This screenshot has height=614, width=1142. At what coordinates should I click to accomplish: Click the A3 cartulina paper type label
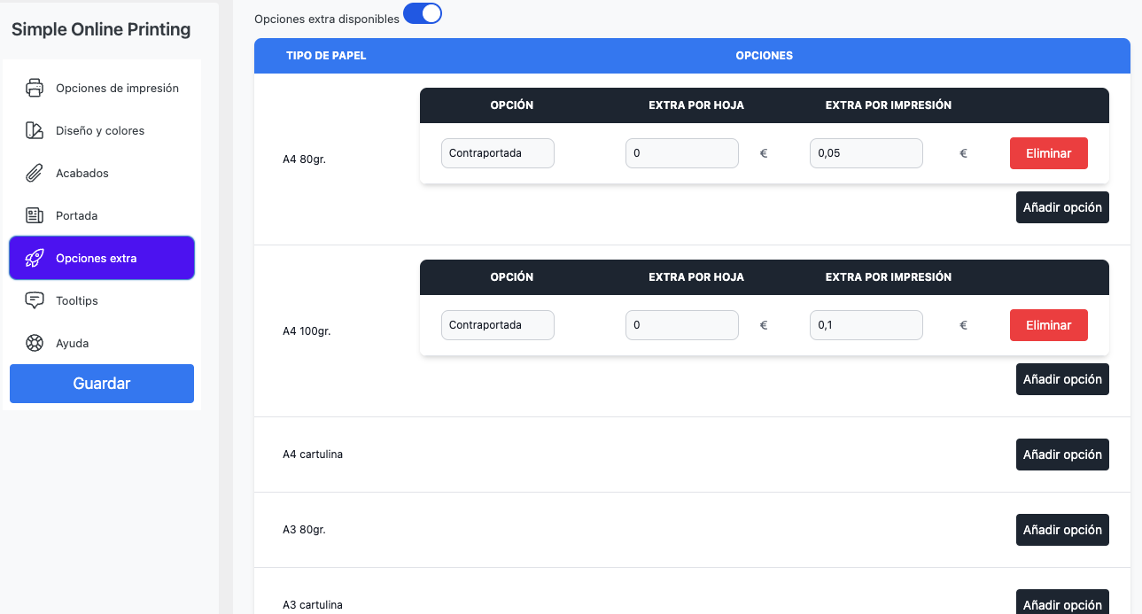click(313, 605)
